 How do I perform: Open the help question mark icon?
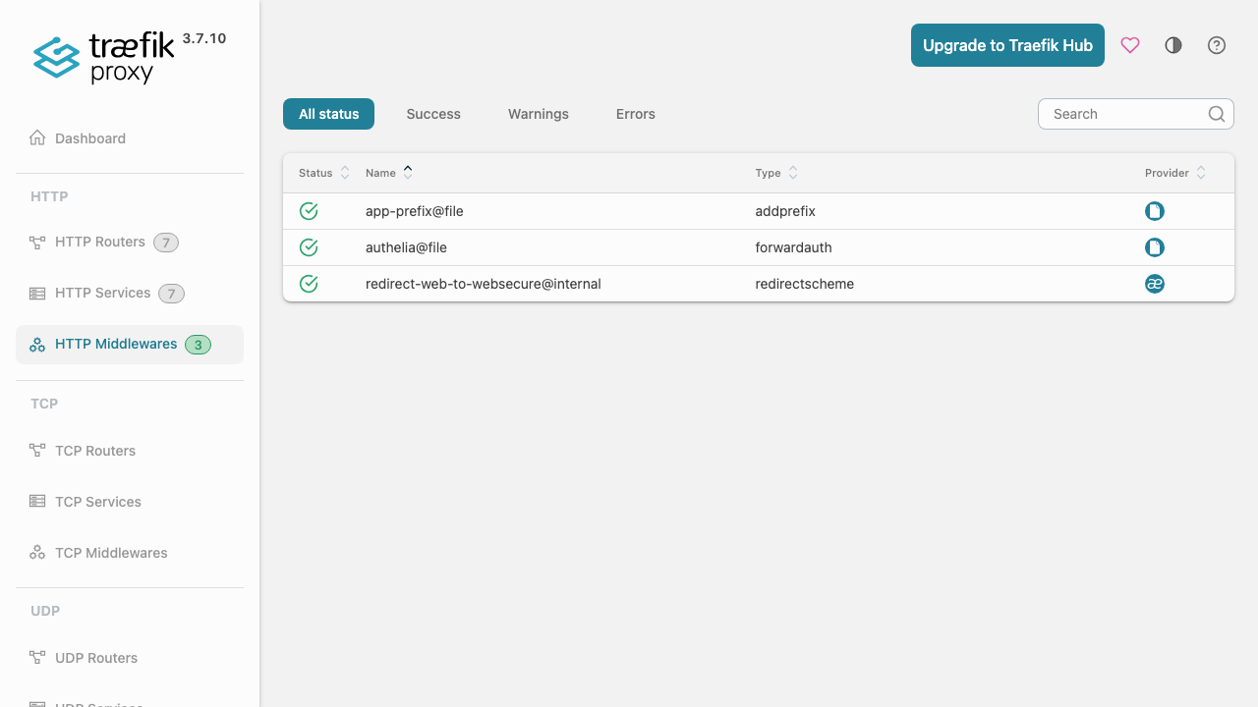pos(1217,45)
